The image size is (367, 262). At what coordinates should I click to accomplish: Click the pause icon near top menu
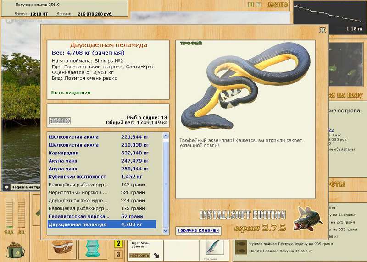pos(250,5)
